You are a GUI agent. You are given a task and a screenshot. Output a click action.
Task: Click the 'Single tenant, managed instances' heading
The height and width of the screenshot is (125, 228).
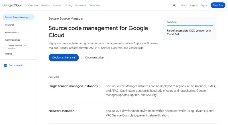73,86
